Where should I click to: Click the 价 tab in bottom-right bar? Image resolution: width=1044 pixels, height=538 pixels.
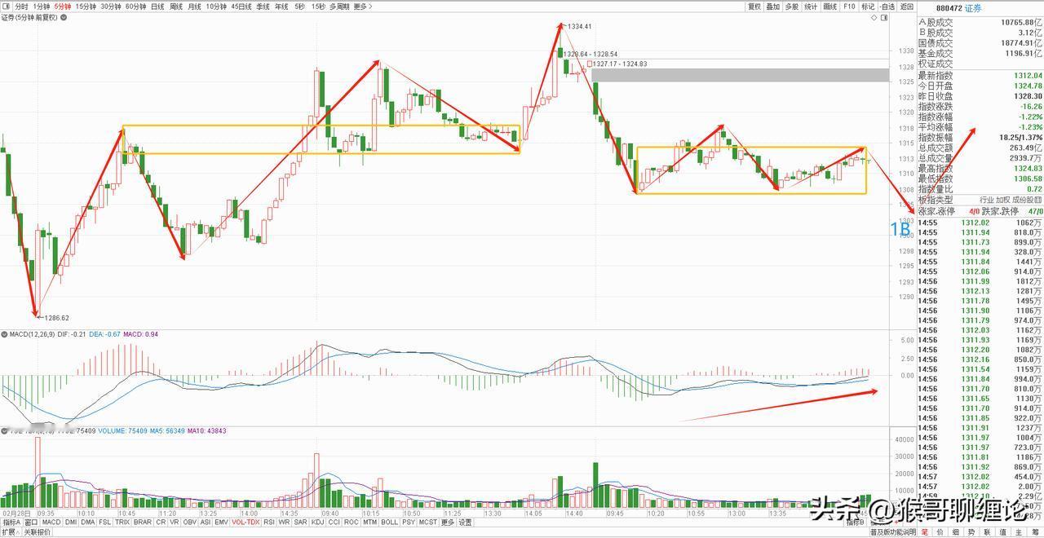(940, 532)
